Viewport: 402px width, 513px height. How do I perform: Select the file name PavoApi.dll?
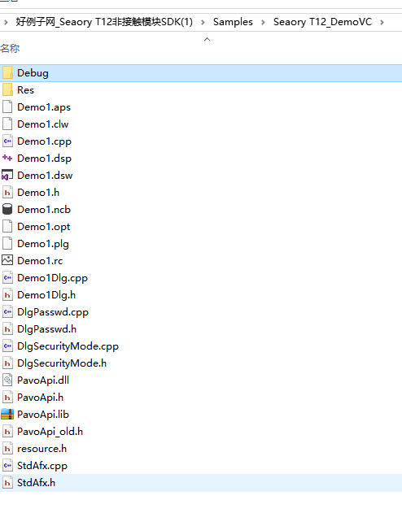(43, 380)
